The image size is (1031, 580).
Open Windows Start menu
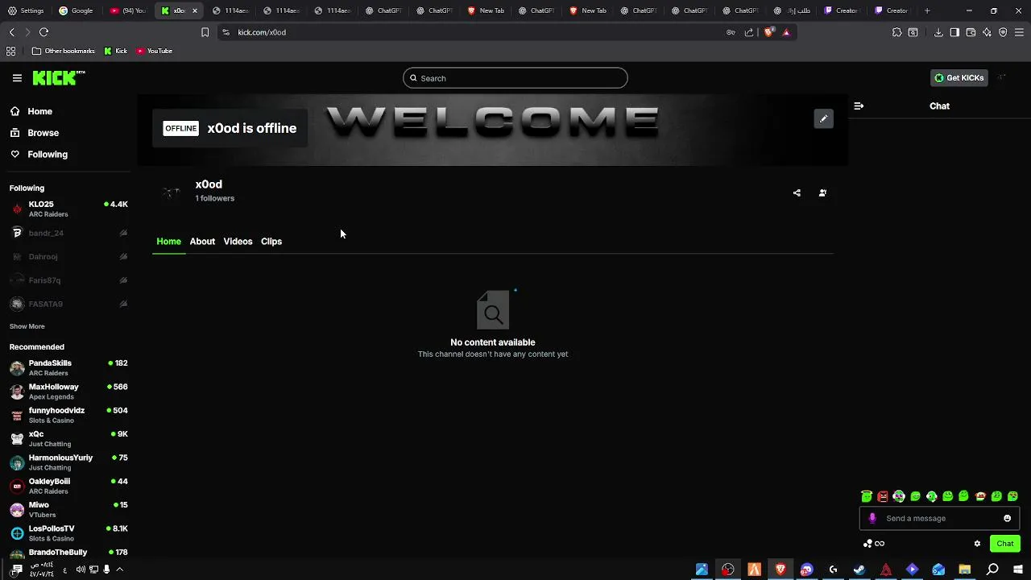(1018, 570)
